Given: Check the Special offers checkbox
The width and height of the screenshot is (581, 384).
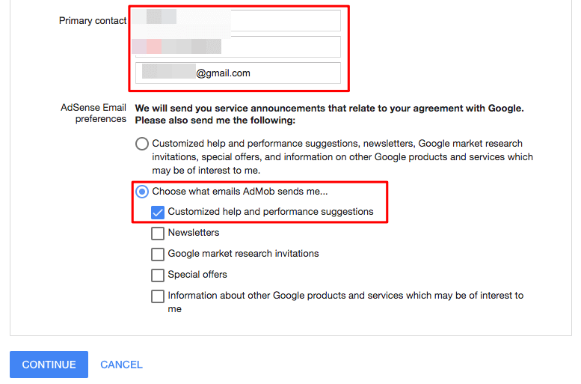Looking at the screenshot, I should click(x=158, y=275).
